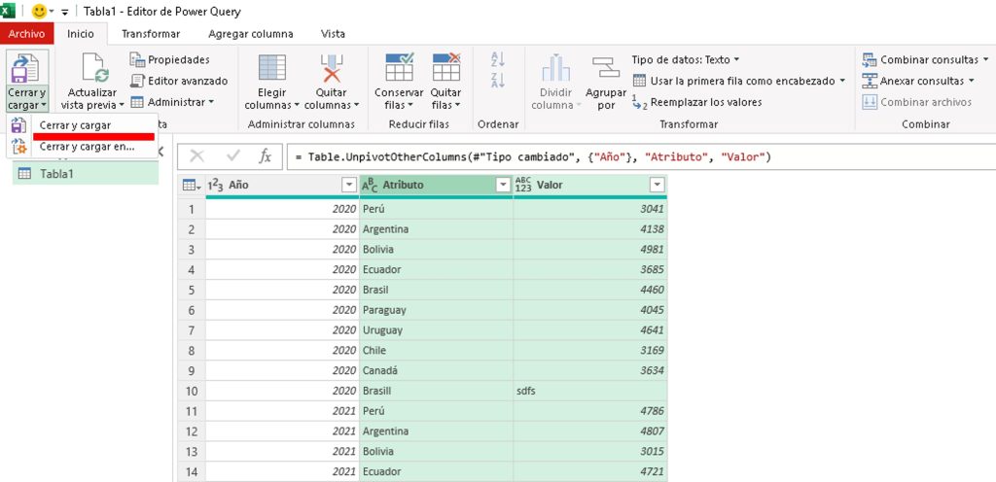
Task: Click the value 4786 cell
Action: tap(590, 411)
